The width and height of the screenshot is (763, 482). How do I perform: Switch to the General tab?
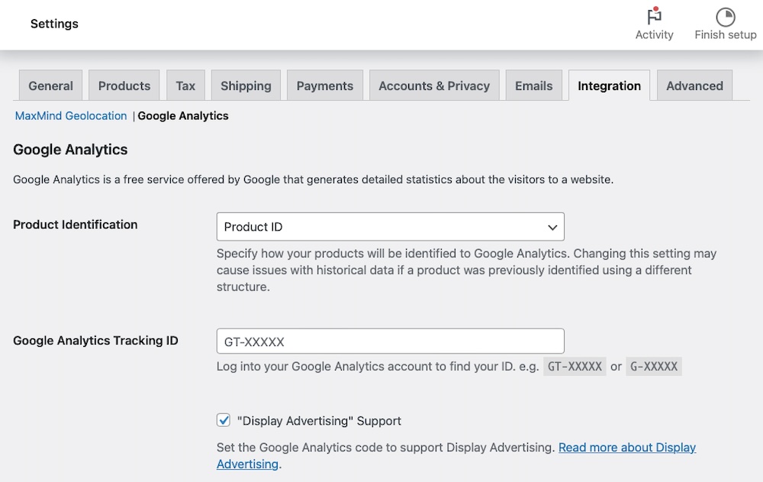(x=50, y=86)
